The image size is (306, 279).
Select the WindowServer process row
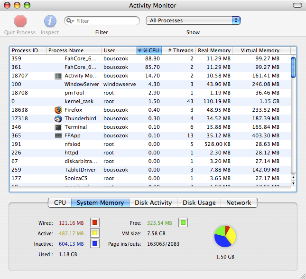coord(150,84)
